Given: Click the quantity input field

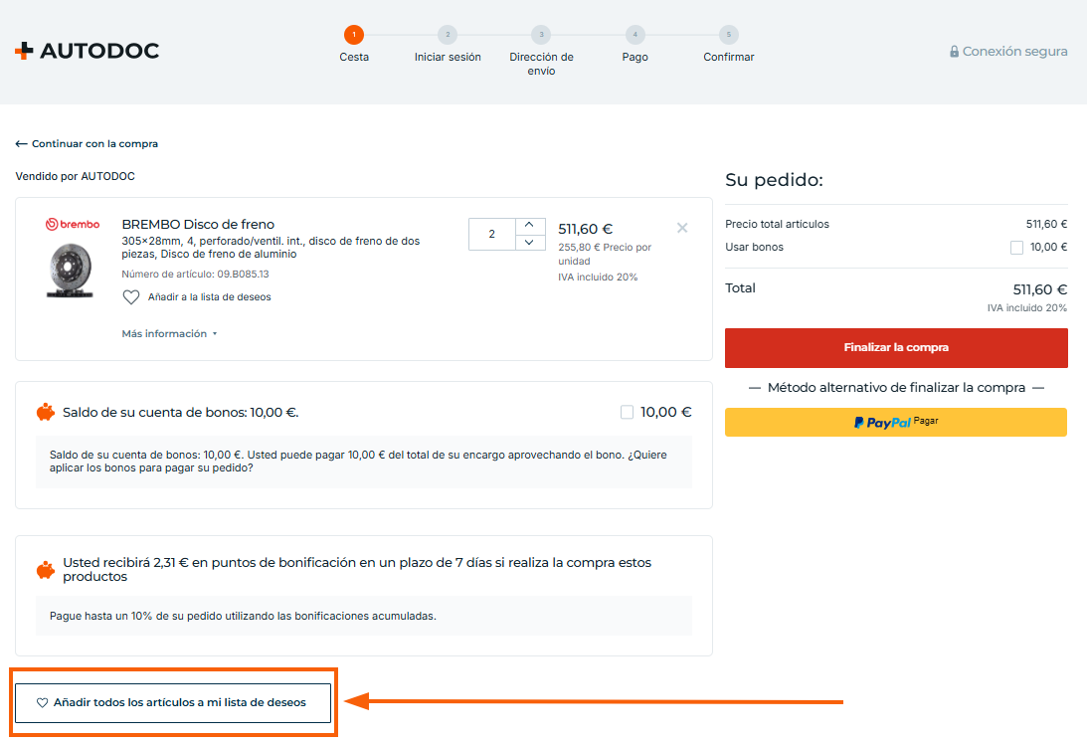Looking at the screenshot, I should 492,234.
